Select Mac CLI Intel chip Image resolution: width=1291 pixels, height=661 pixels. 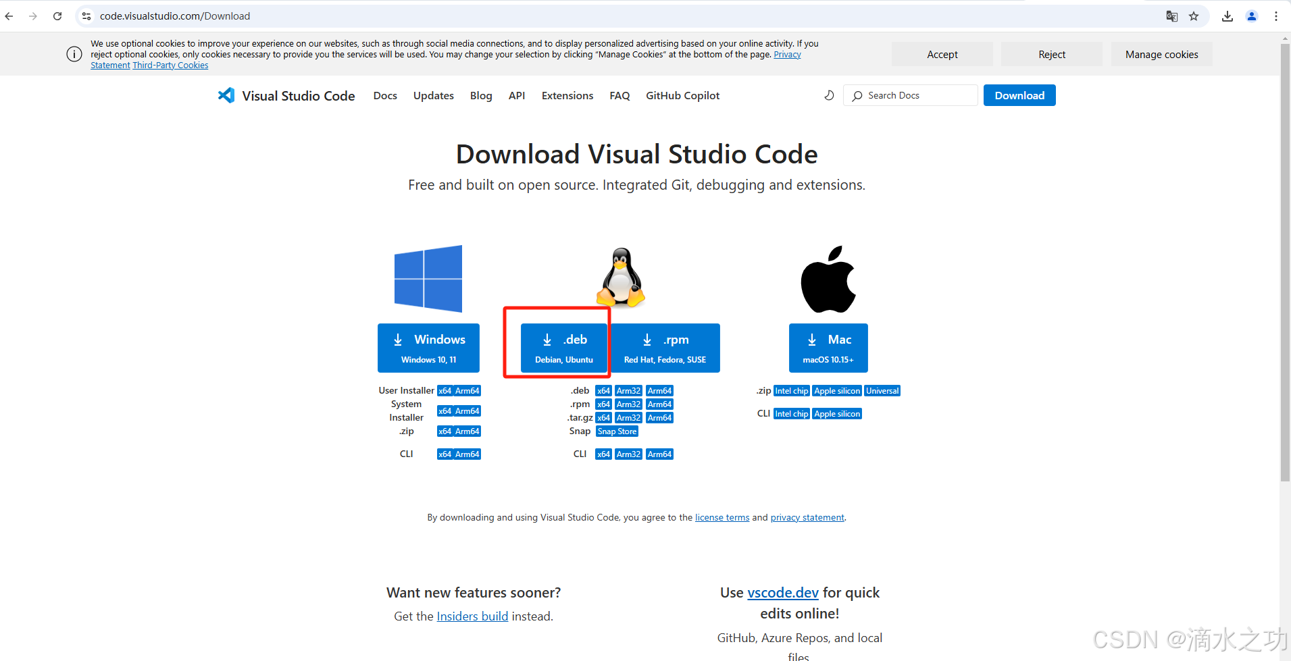(791, 414)
